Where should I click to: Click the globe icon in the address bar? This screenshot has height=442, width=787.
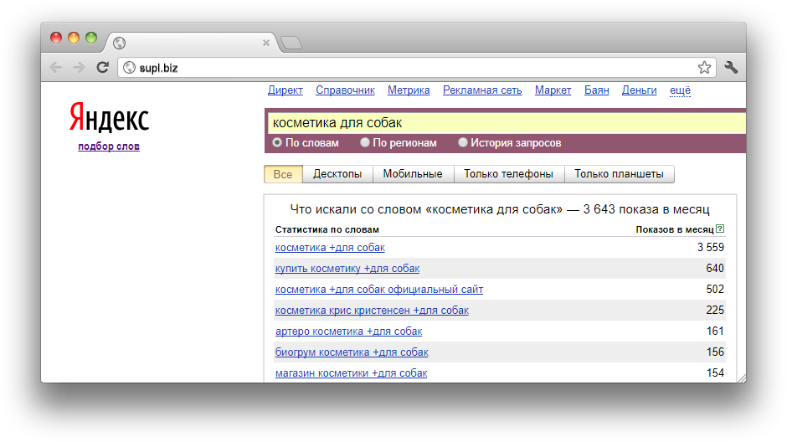(130, 67)
